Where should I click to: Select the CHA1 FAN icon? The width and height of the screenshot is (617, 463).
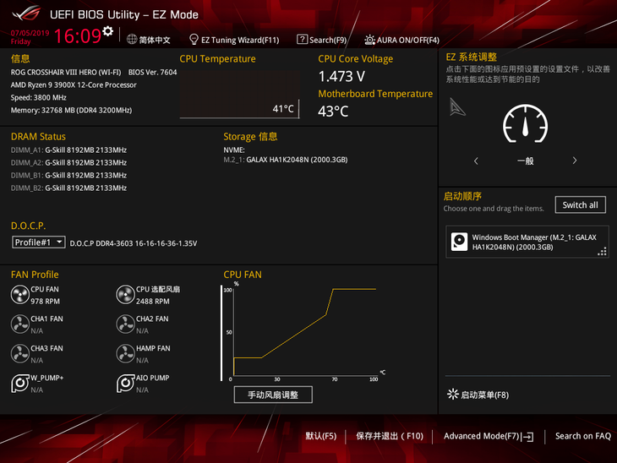20,324
